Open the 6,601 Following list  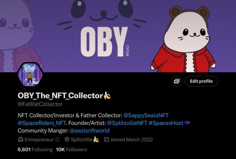(35, 150)
